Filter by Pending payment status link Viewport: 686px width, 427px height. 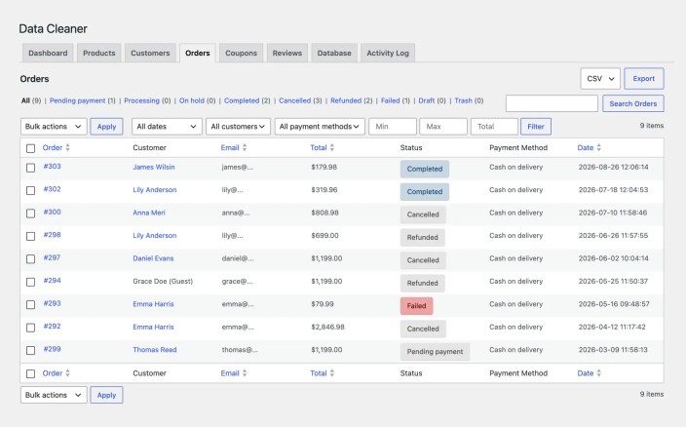point(77,100)
